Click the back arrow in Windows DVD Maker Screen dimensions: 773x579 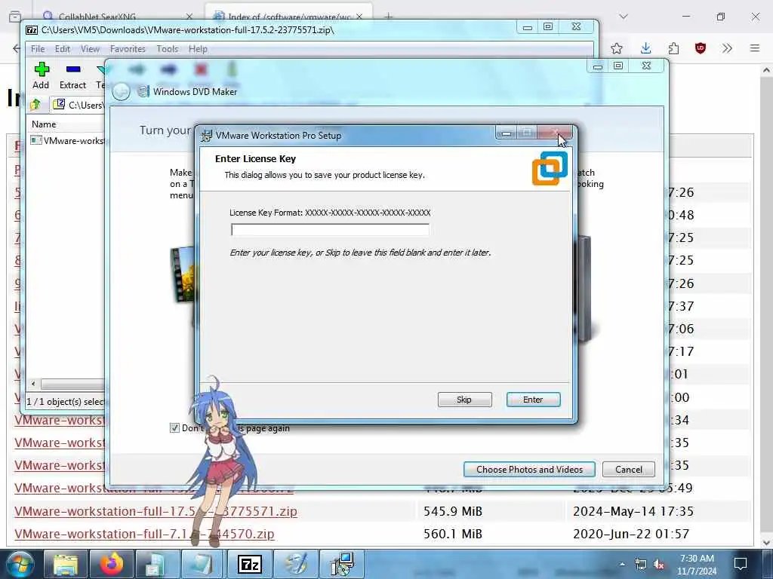[121, 91]
